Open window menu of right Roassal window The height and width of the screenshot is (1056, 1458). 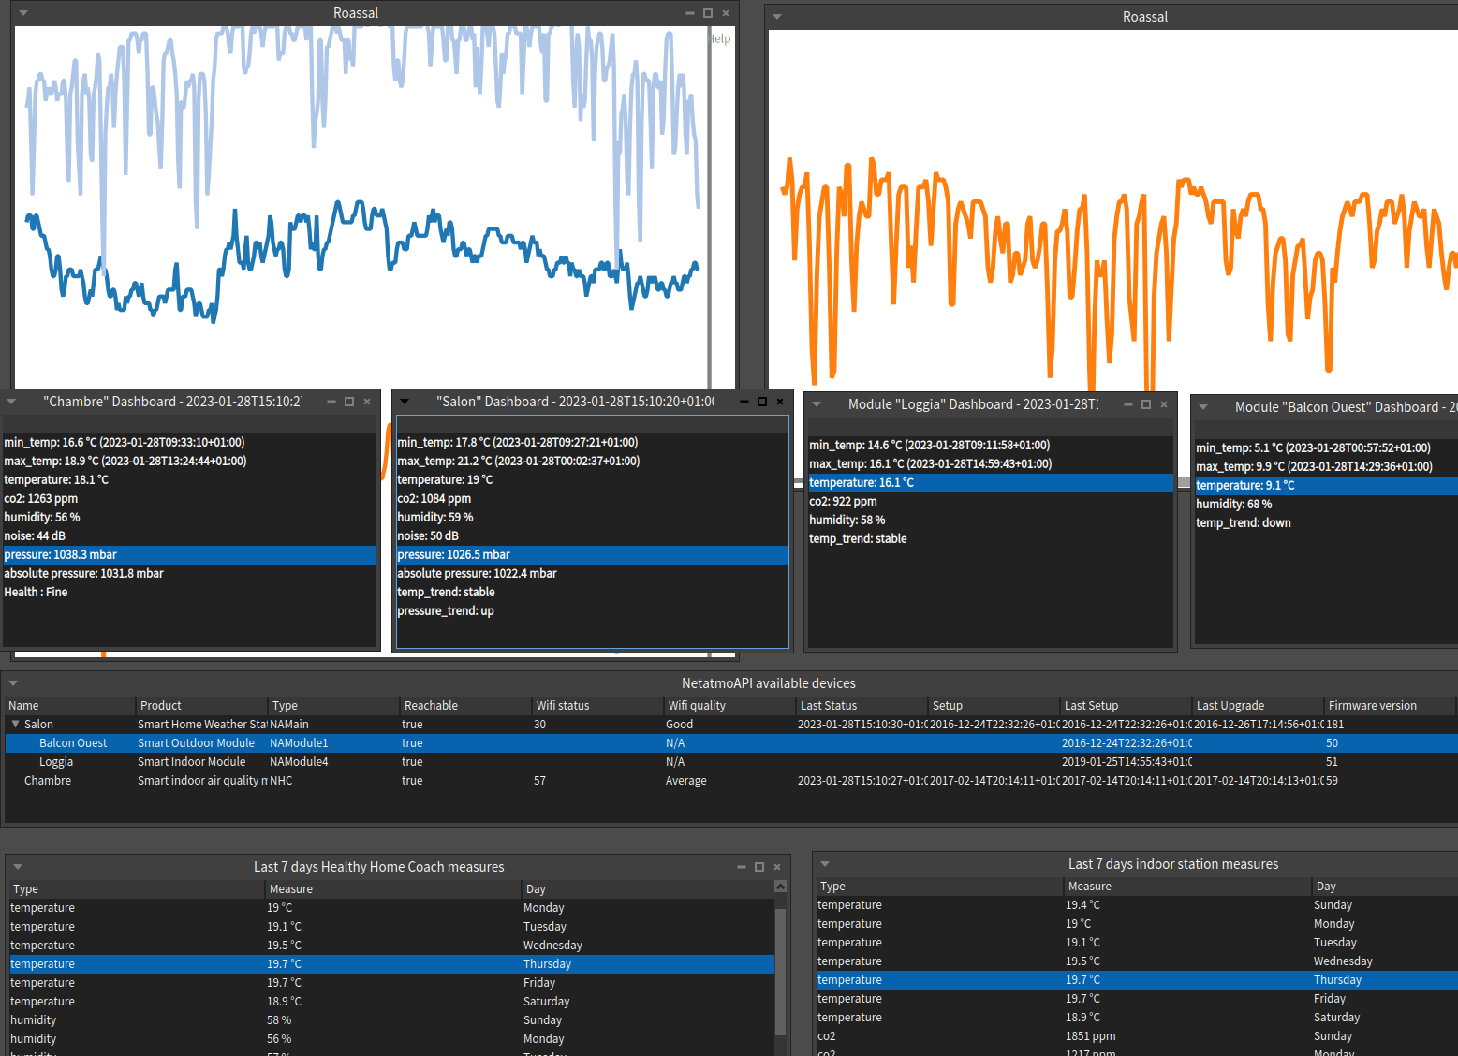pos(777,17)
